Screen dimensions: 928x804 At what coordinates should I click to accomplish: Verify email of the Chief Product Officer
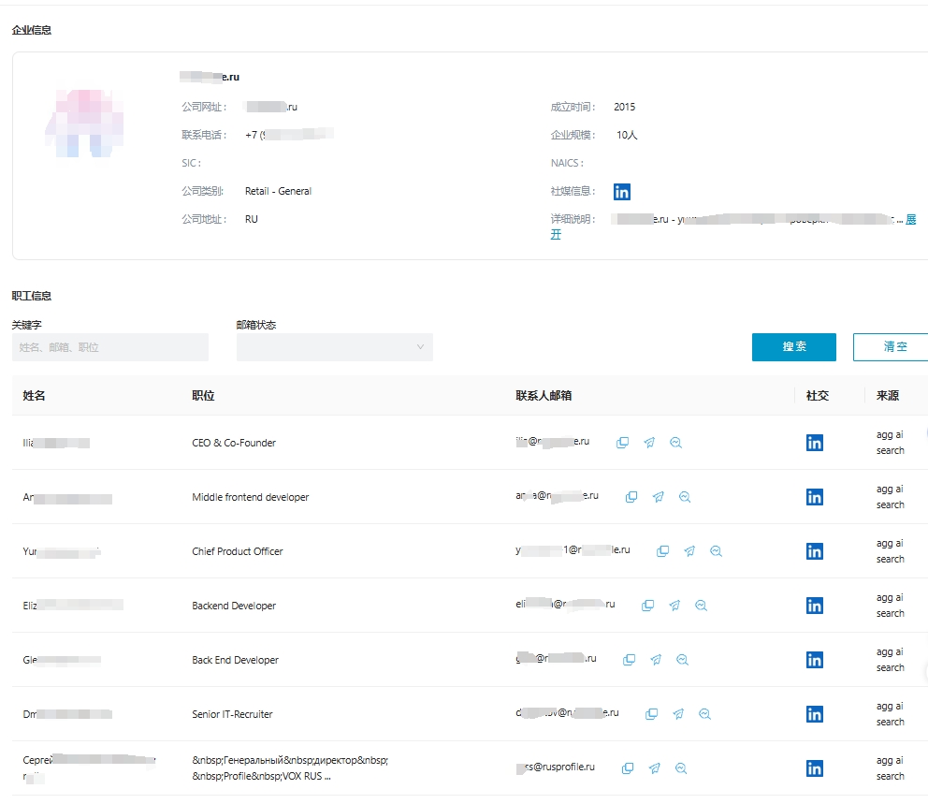coord(716,551)
